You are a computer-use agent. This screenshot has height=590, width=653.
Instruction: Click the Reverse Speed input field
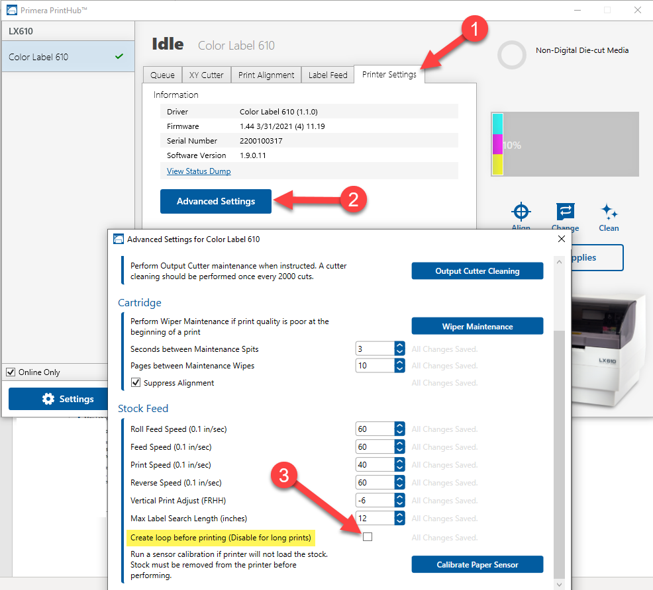(375, 483)
